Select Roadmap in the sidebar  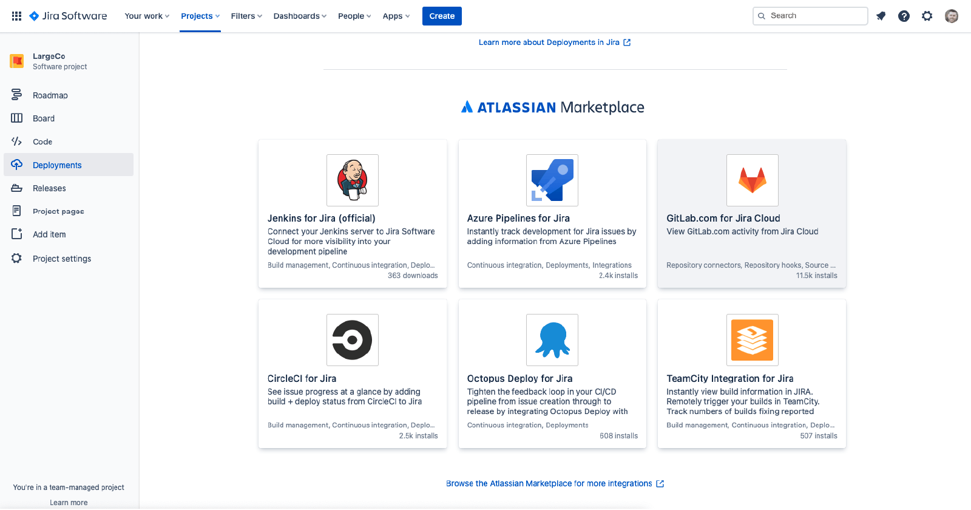tap(50, 95)
